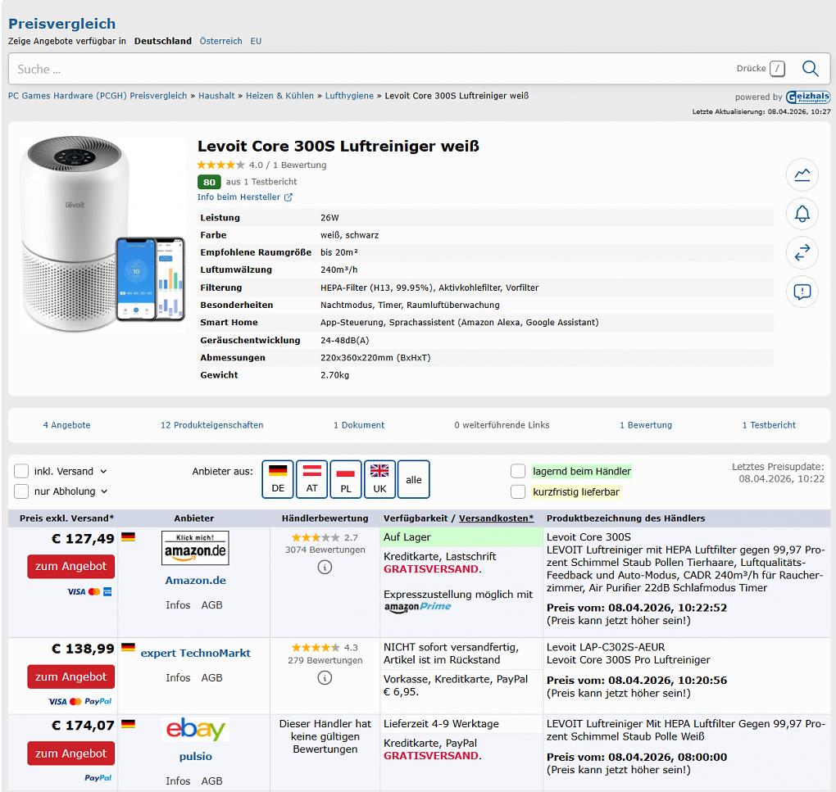This screenshot has width=836, height=792.
Task: Open the 1 Dokument tab
Action: [x=359, y=425]
